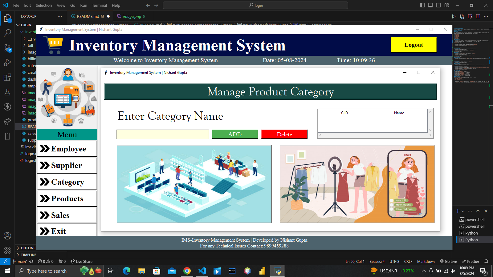
Task: Click Go Live in status bar
Action: click(448, 261)
